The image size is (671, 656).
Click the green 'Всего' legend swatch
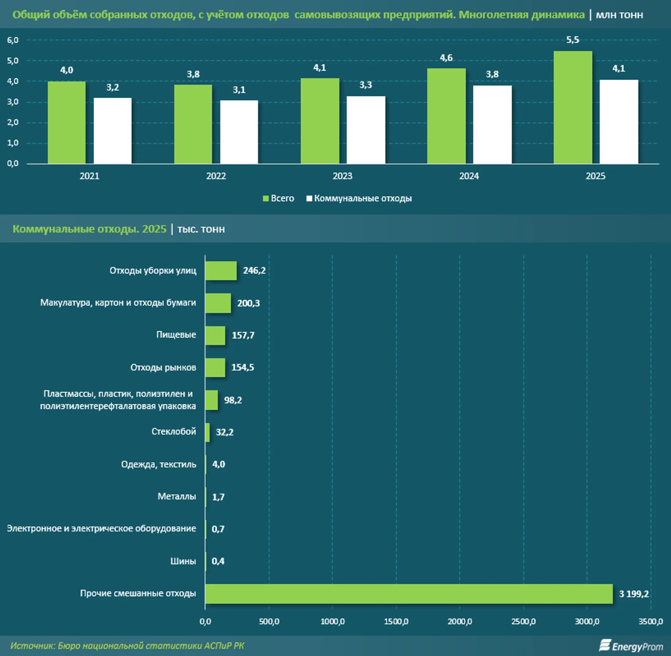pyautogui.click(x=266, y=198)
